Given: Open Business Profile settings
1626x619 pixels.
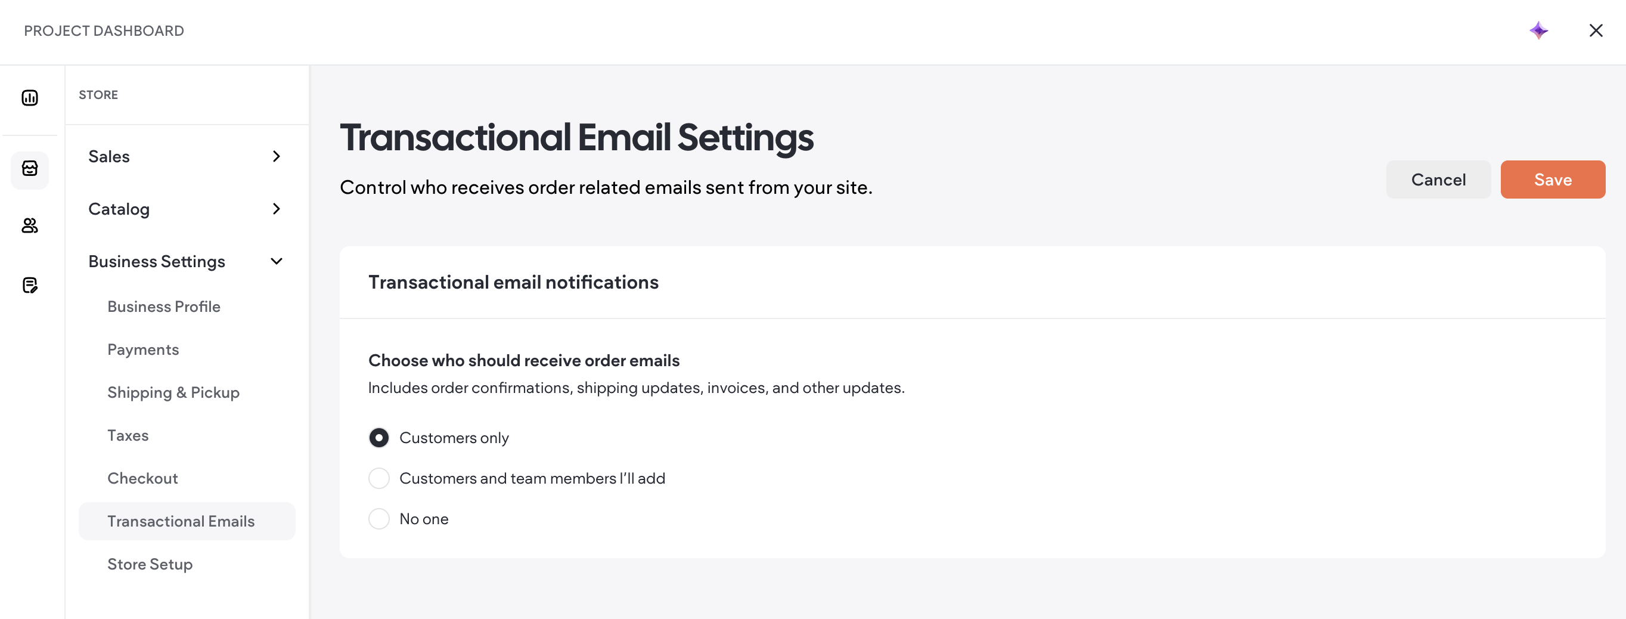Looking at the screenshot, I should click(x=163, y=307).
